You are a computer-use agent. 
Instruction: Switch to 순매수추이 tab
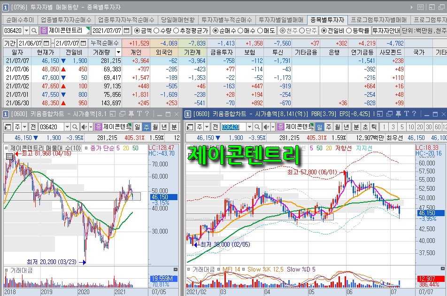20,20
